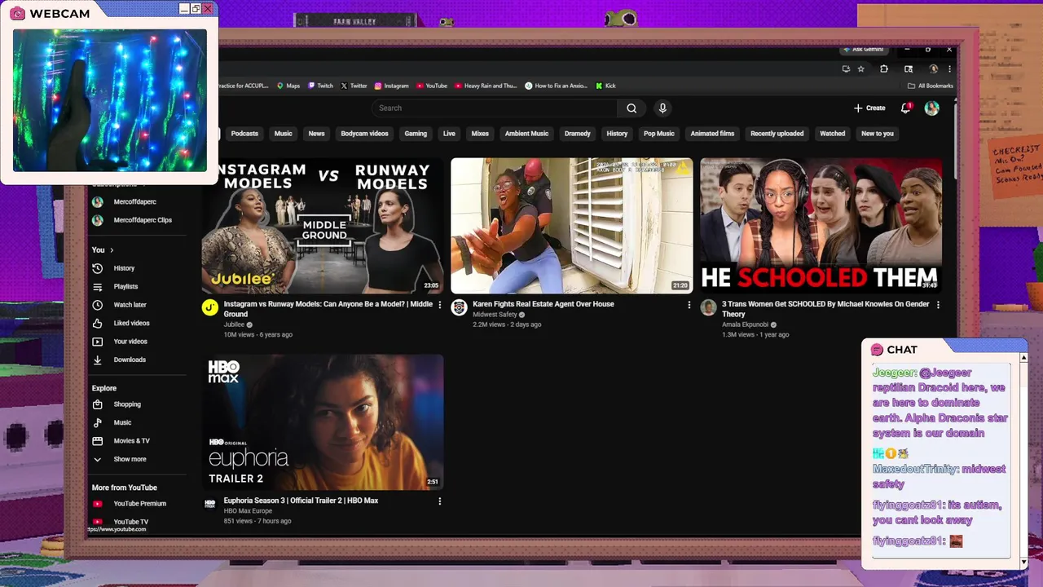Viewport: 1043px width, 587px height.
Task: Open options menu for Euphoria trailer
Action: point(440,501)
